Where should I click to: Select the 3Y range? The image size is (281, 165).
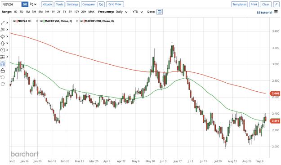(x=64, y=12)
